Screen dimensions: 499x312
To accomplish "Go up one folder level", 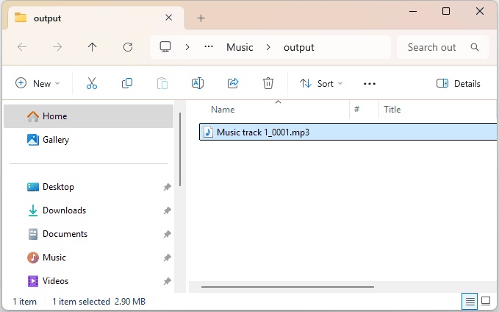I will click(x=92, y=47).
